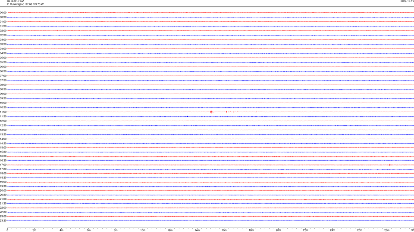The width and height of the screenshot is (414, 232).
Task: Click the '10:30' time label
Action: pyautogui.click(x=3, y=107)
